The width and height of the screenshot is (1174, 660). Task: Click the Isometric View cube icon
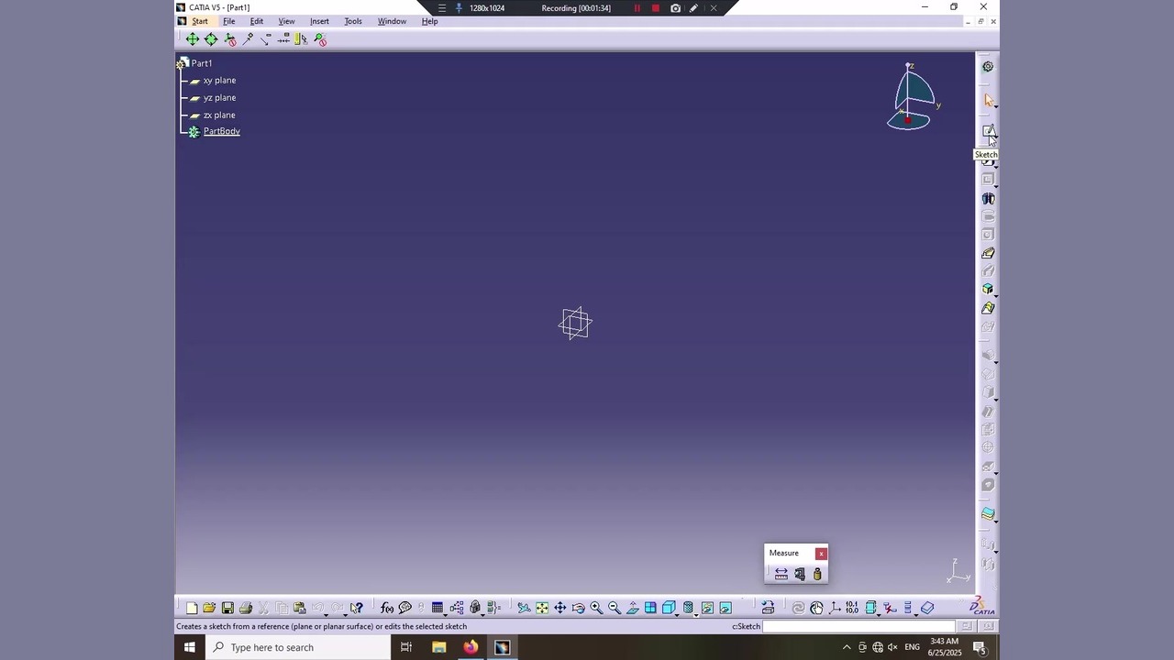[669, 608]
